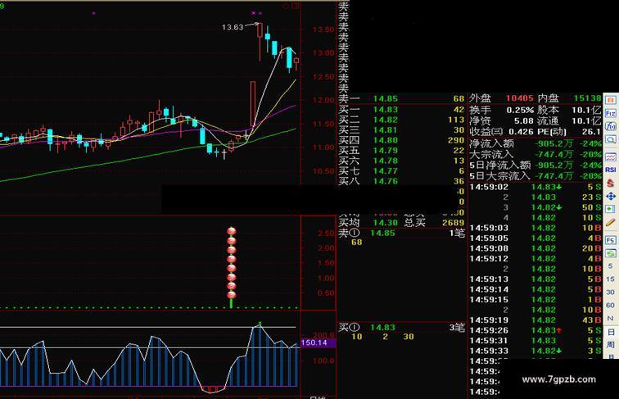Switch to 15-minute period

click(610, 279)
